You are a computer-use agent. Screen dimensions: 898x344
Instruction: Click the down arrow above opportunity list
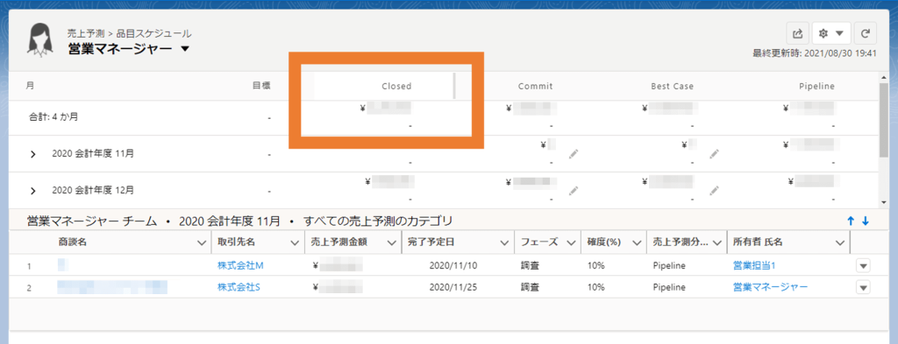click(866, 221)
